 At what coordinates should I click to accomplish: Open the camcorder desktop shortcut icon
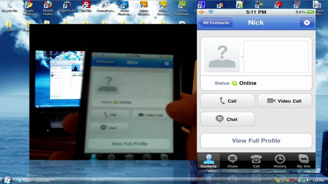[259, 4]
